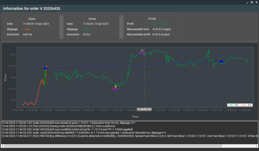The width and height of the screenshot is (259, 151).
Task: Select the 'Closing order' Tick 320622 log line
Action: (58, 126)
